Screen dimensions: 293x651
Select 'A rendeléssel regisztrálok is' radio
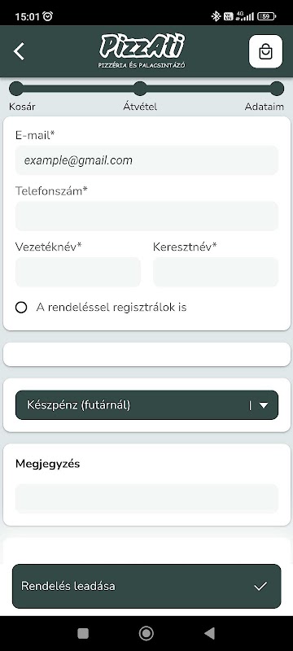[x=21, y=308]
